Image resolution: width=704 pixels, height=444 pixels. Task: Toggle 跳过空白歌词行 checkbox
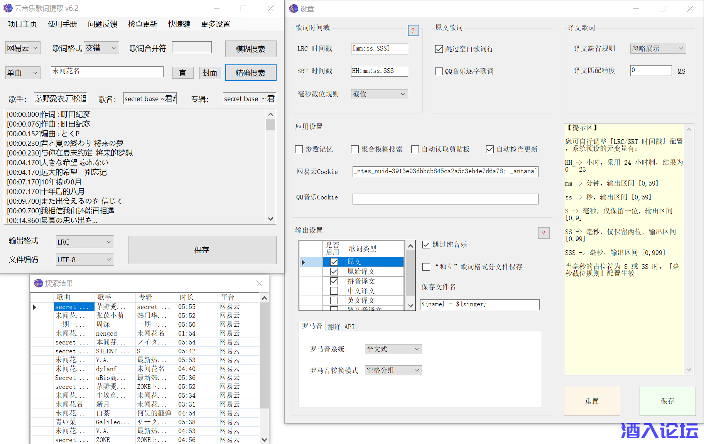pos(439,49)
